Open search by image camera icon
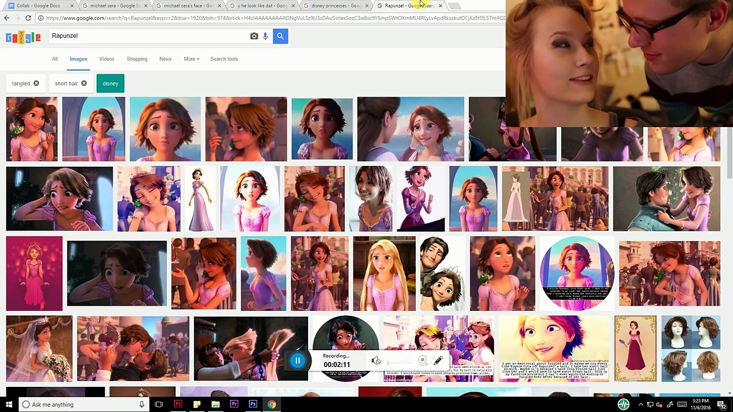733x412 pixels. [x=254, y=36]
